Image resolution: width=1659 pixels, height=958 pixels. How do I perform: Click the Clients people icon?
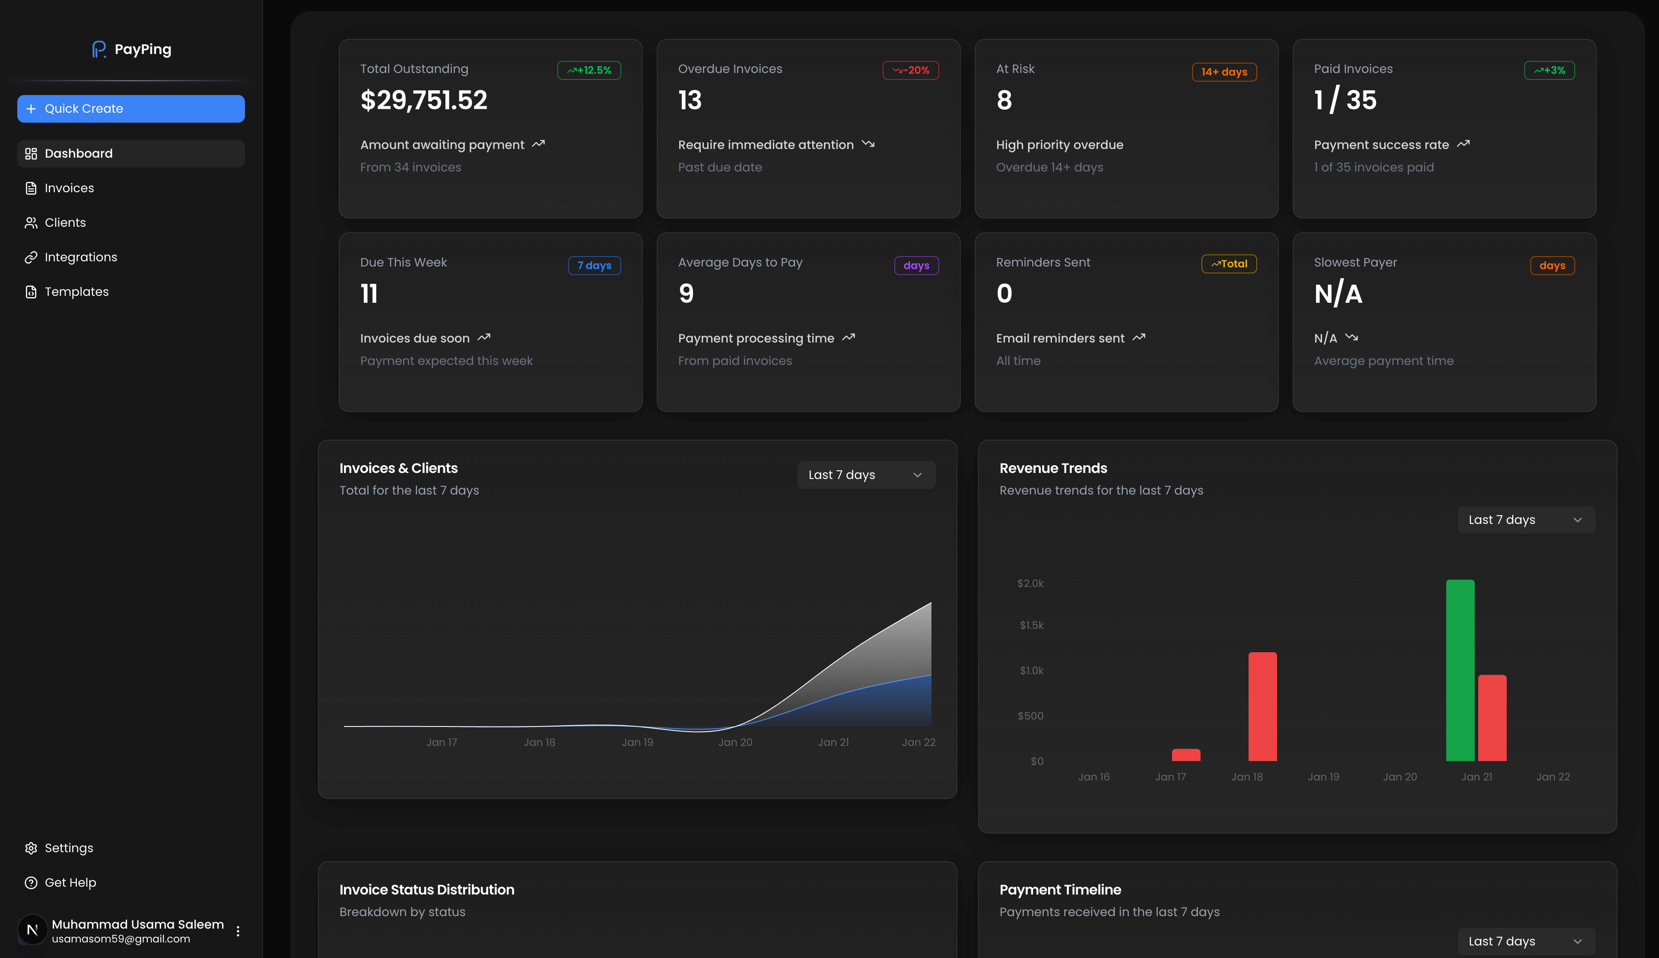click(x=31, y=222)
